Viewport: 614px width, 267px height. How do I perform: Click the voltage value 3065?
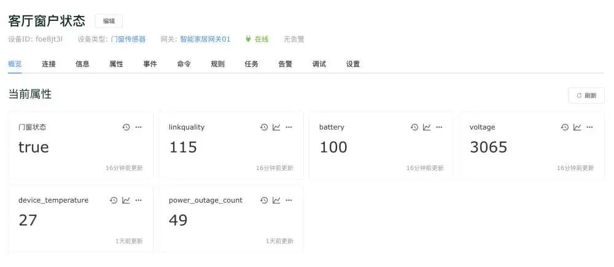click(x=488, y=147)
